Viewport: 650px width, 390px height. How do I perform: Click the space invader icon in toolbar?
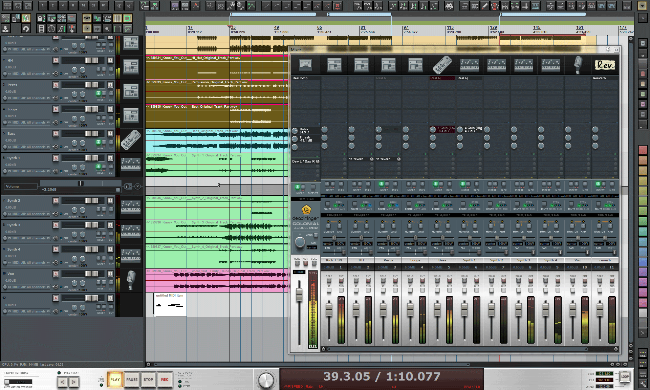click(x=449, y=6)
